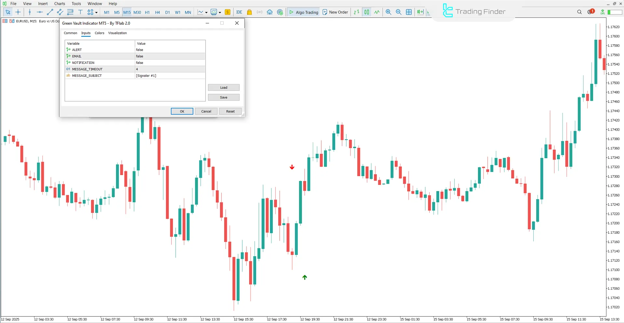The image size is (624, 323).
Task: Zoom in on the chart
Action: point(388,12)
